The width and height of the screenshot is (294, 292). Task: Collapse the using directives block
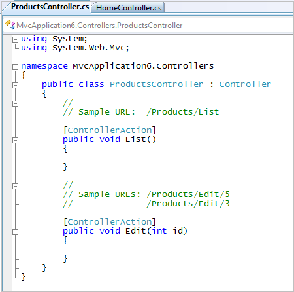[x=15, y=39]
